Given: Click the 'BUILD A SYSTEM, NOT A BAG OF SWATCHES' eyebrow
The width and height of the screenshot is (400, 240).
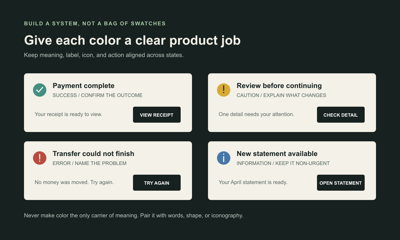Looking at the screenshot, I should pyautogui.click(x=95, y=24).
